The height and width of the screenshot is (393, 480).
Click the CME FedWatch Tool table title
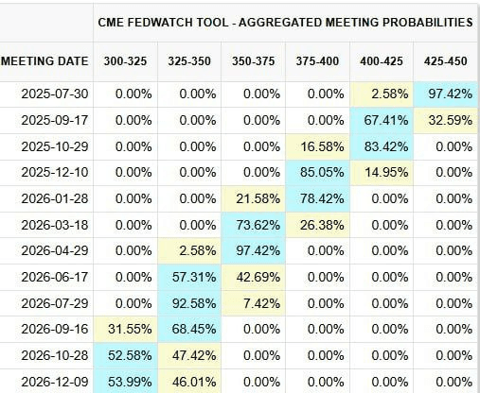[285, 23]
